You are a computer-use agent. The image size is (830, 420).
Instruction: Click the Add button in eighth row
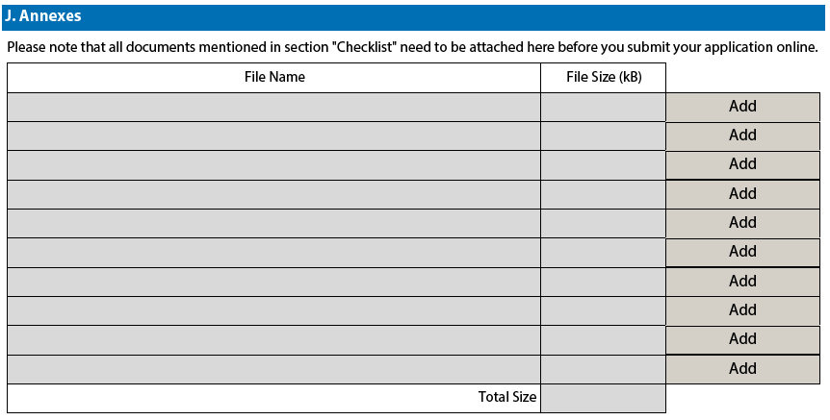[742, 310]
